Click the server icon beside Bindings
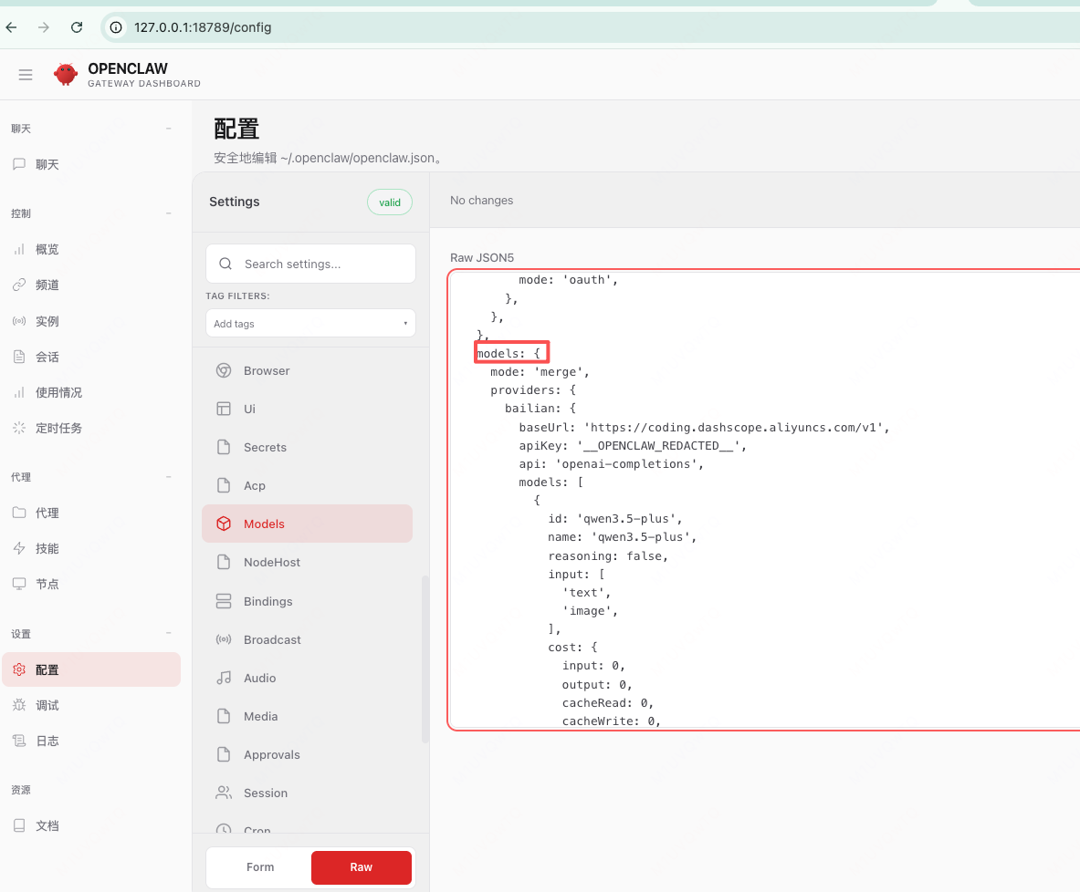The width and height of the screenshot is (1080, 892). click(224, 601)
